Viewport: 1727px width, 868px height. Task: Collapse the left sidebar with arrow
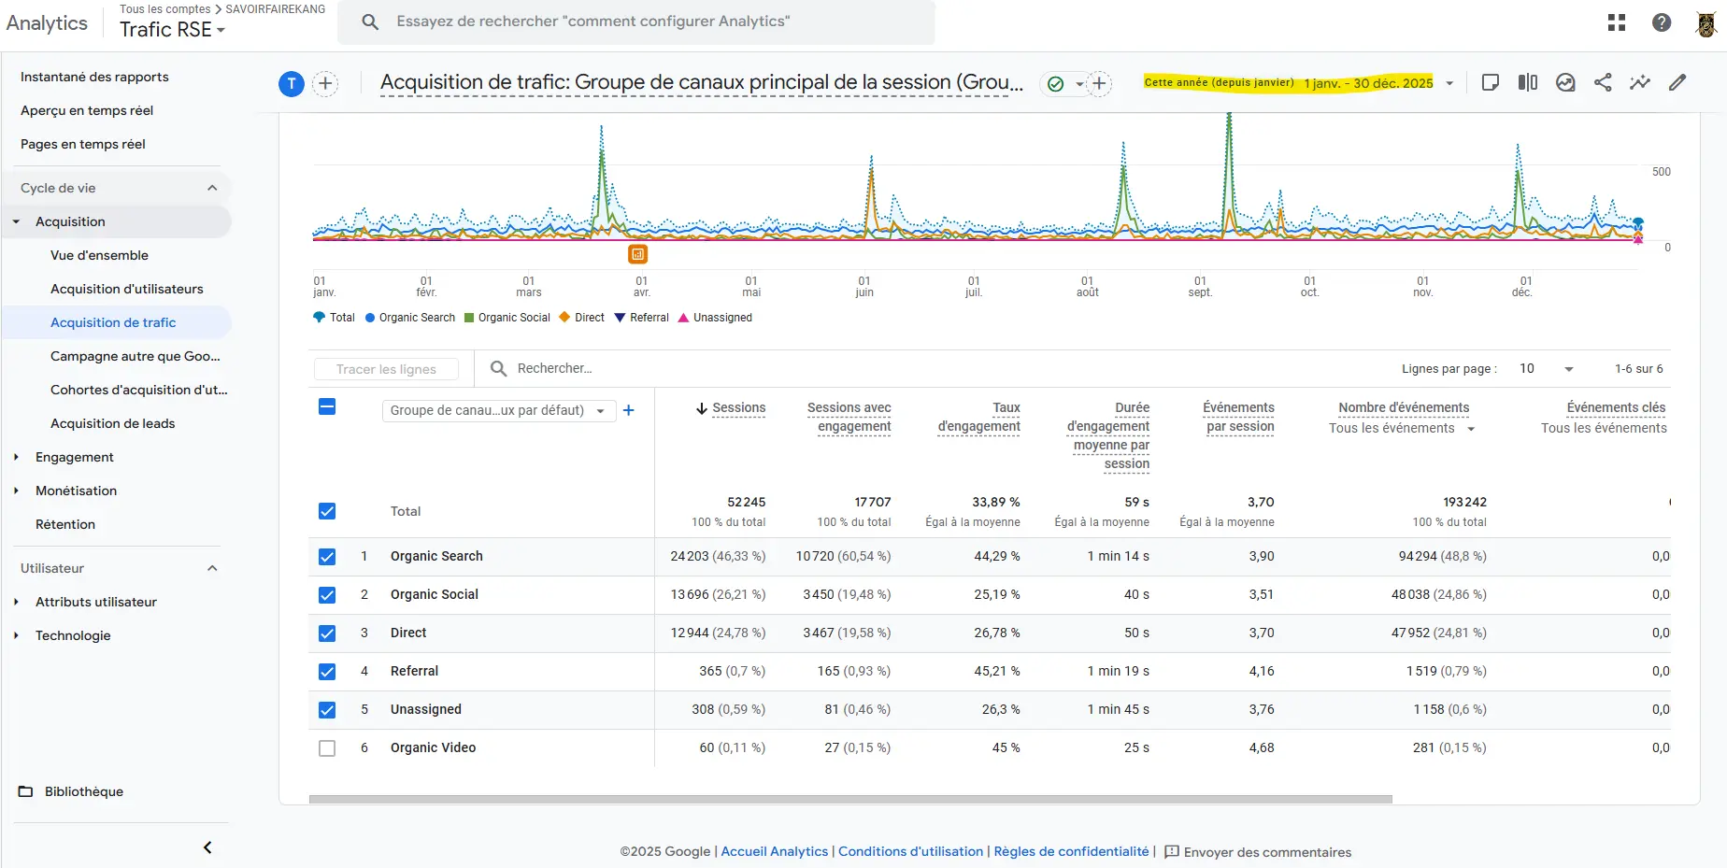(207, 847)
